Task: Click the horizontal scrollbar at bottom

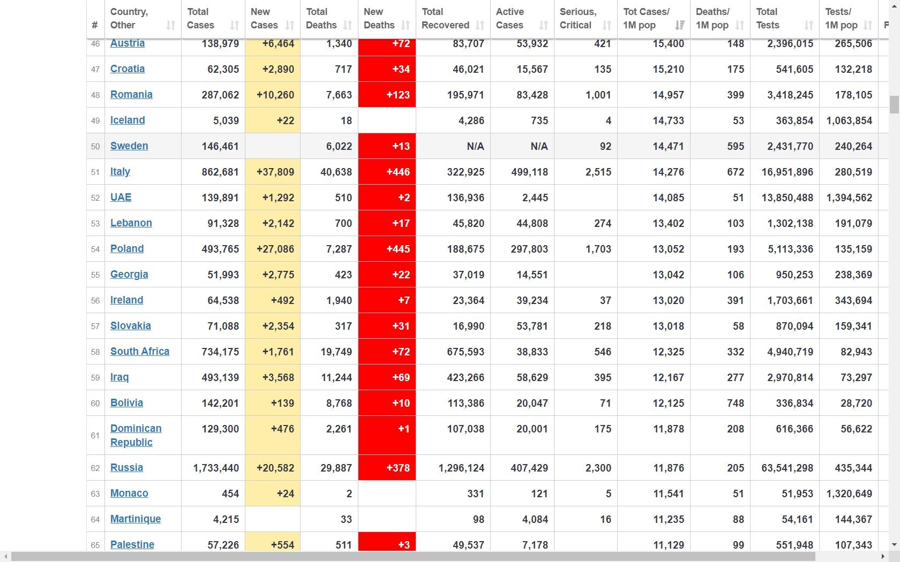Action: tap(413, 557)
